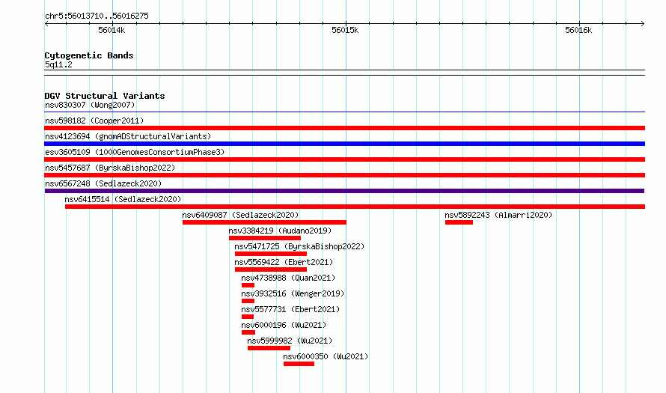Open the nsv4123694 gnomADStructuralVariants label
666x393 pixels.
[x=128, y=136]
